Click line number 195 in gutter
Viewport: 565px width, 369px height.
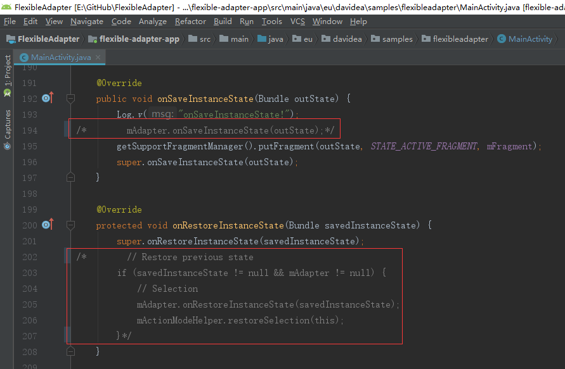(30, 146)
